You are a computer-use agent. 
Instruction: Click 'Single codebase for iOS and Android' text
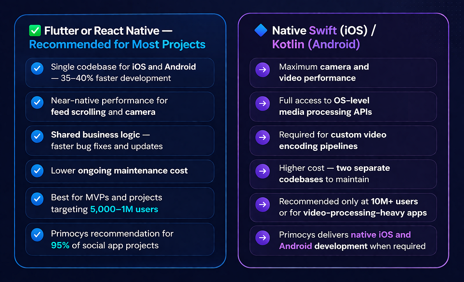tap(123, 67)
